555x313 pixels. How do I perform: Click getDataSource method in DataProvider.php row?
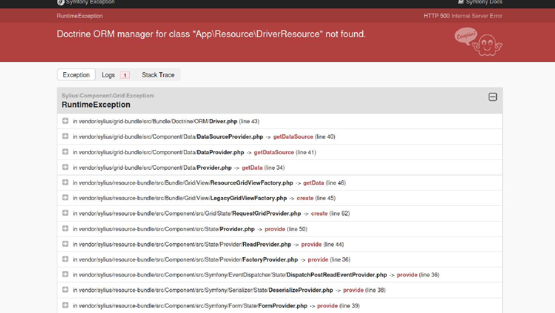274,152
